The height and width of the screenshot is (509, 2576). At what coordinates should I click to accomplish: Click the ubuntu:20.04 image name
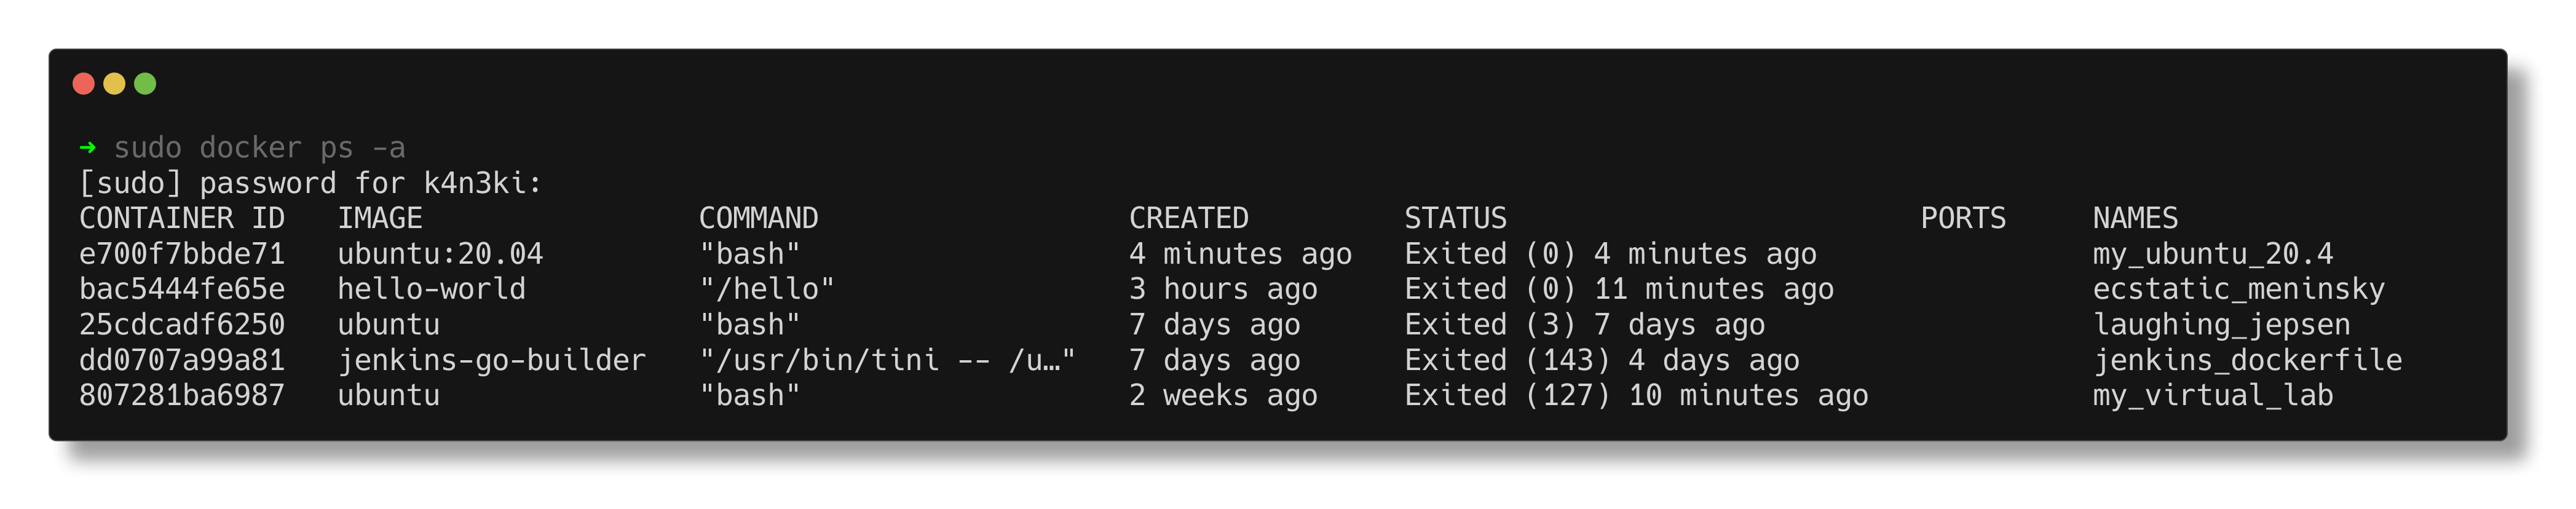point(440,254)
